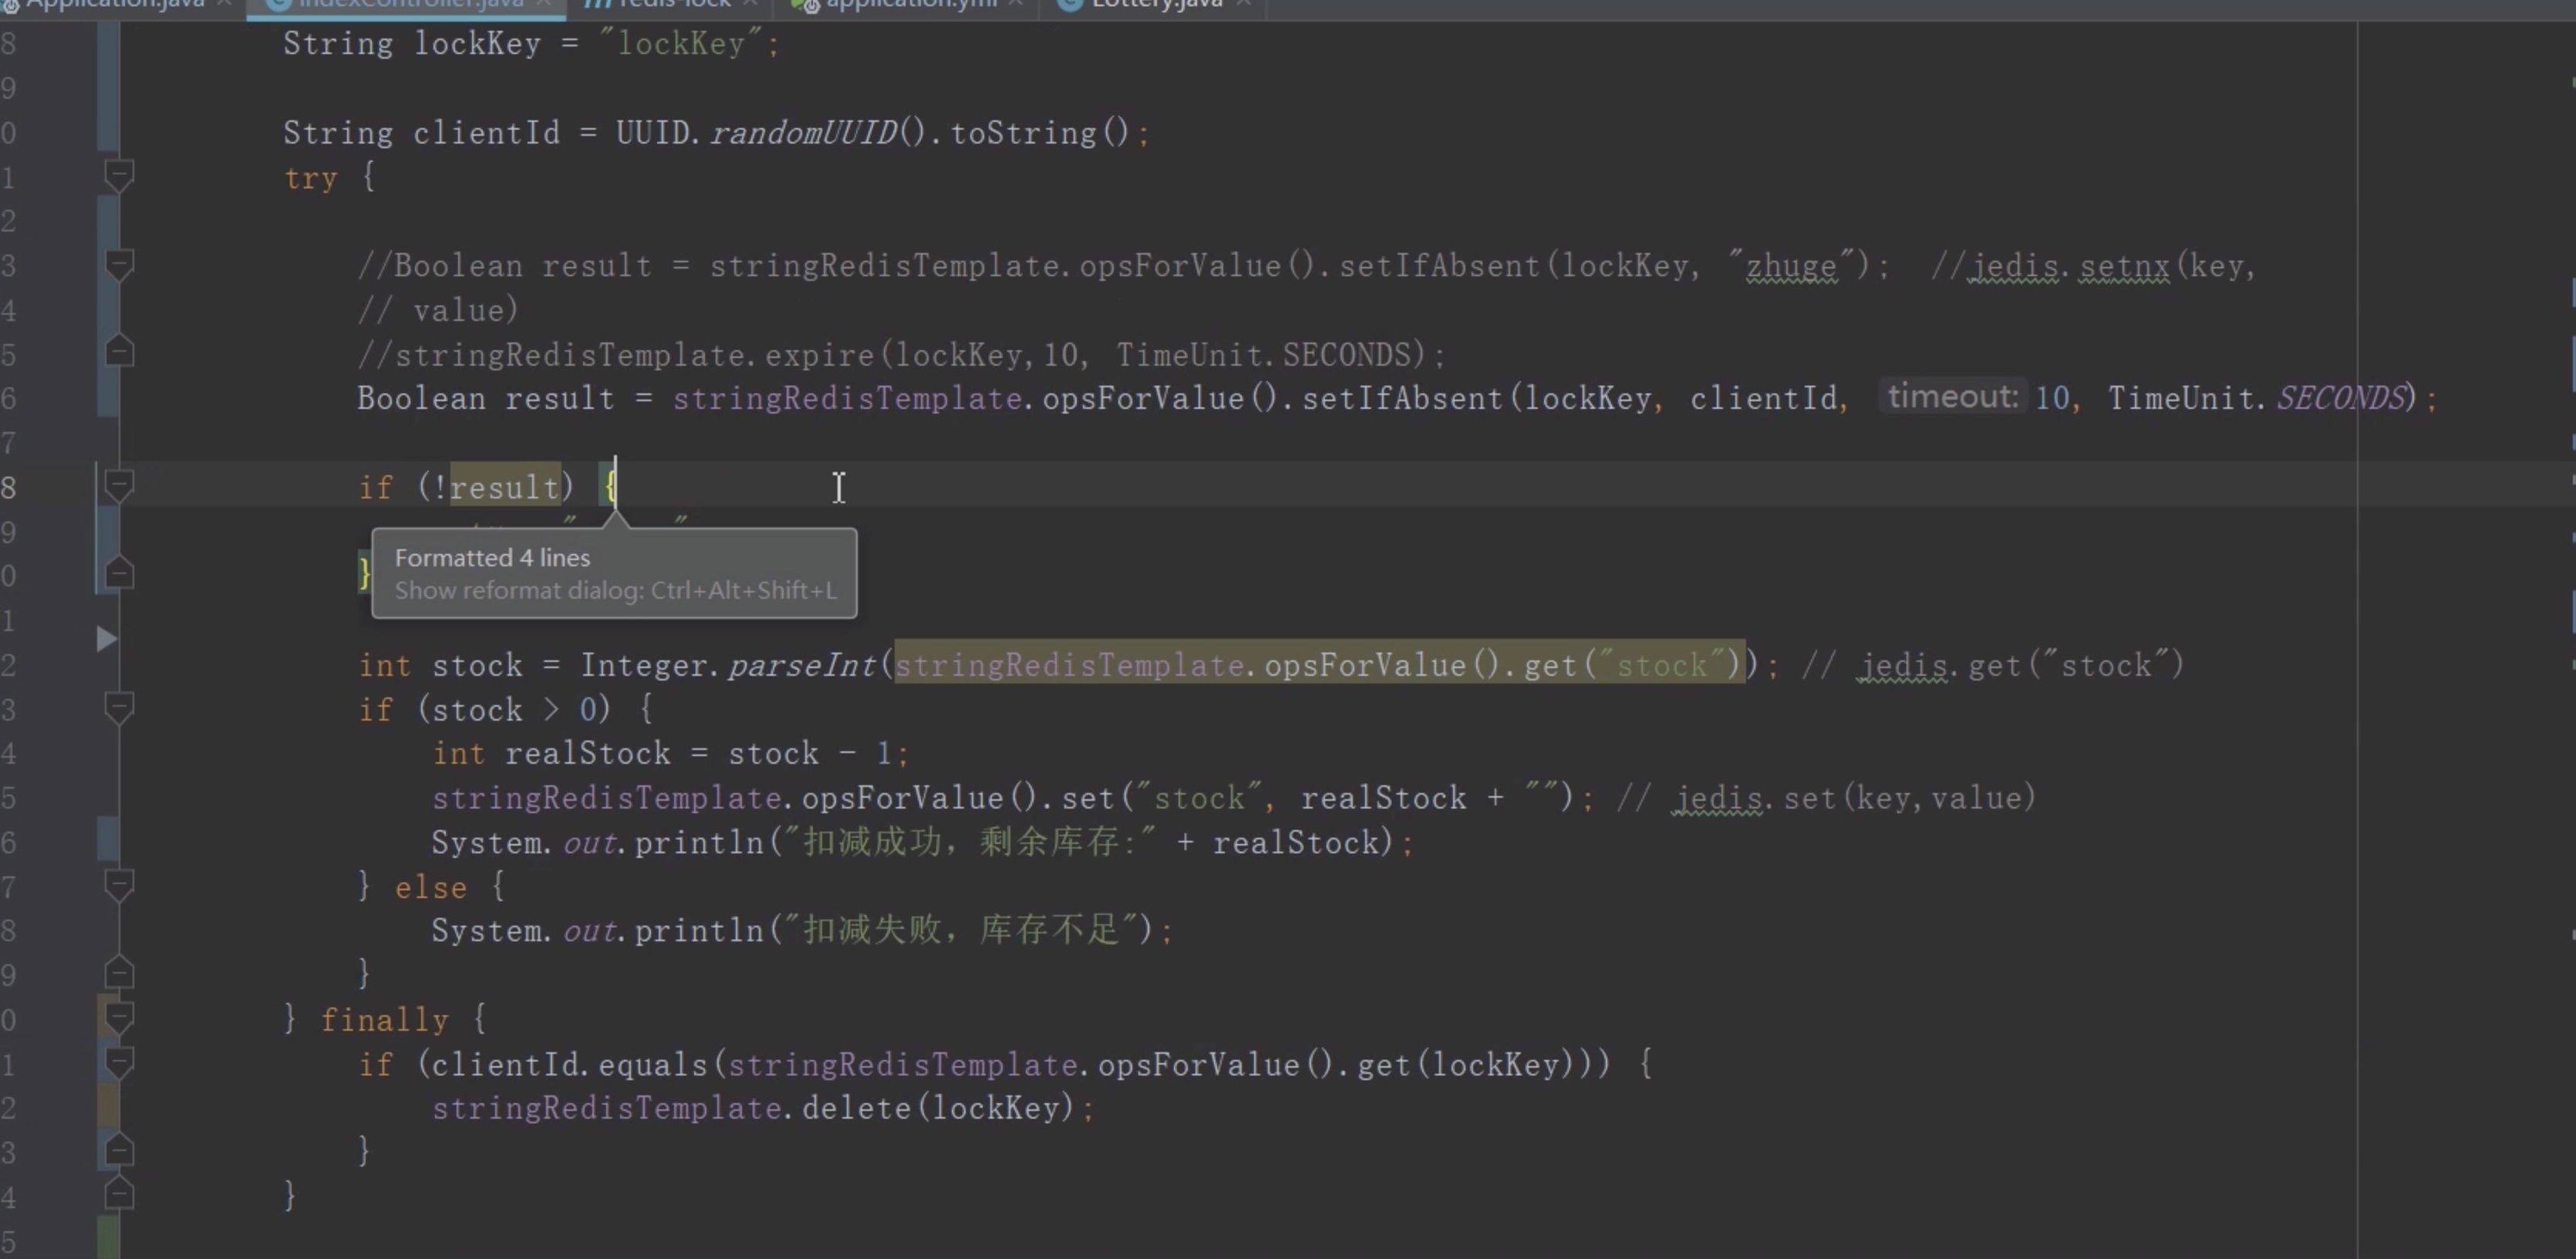Click Integer.parseInt method call
The width and height of the screenshot is (2576, 1259).
point(728,665)
